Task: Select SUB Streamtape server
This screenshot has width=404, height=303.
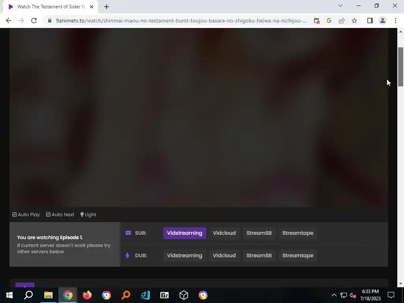Action: 298,233
